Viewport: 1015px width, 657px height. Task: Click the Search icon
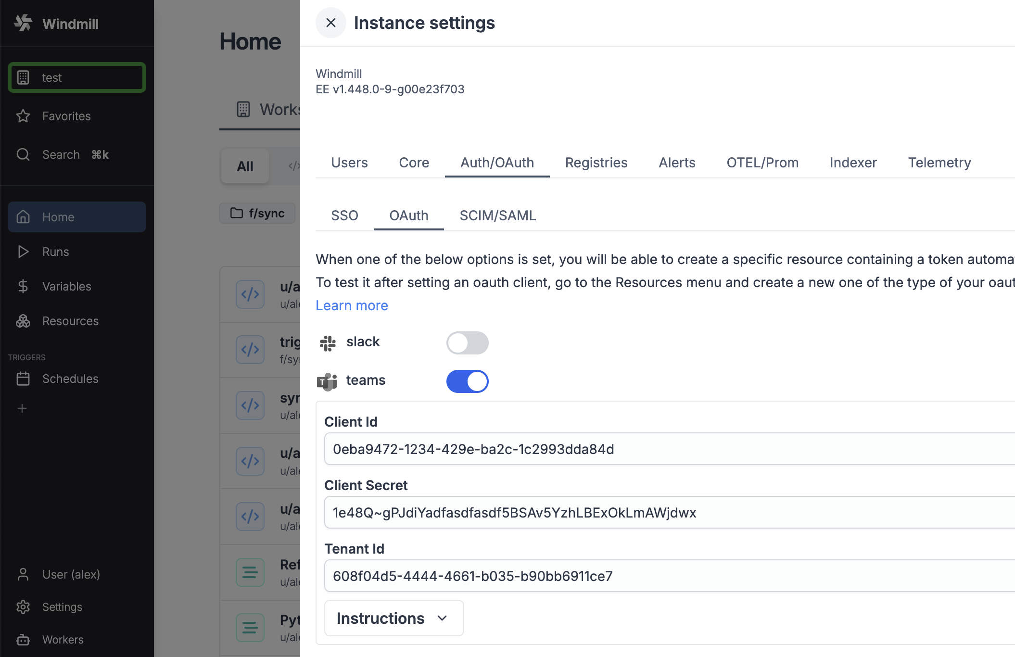click(23, 154)
